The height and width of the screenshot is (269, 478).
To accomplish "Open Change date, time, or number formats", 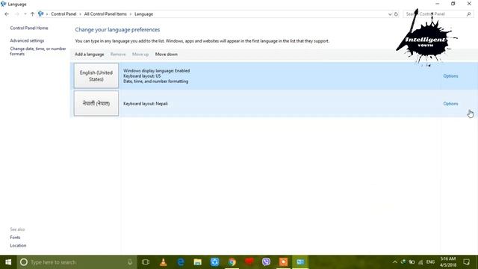I will click(x=38, y=52).
